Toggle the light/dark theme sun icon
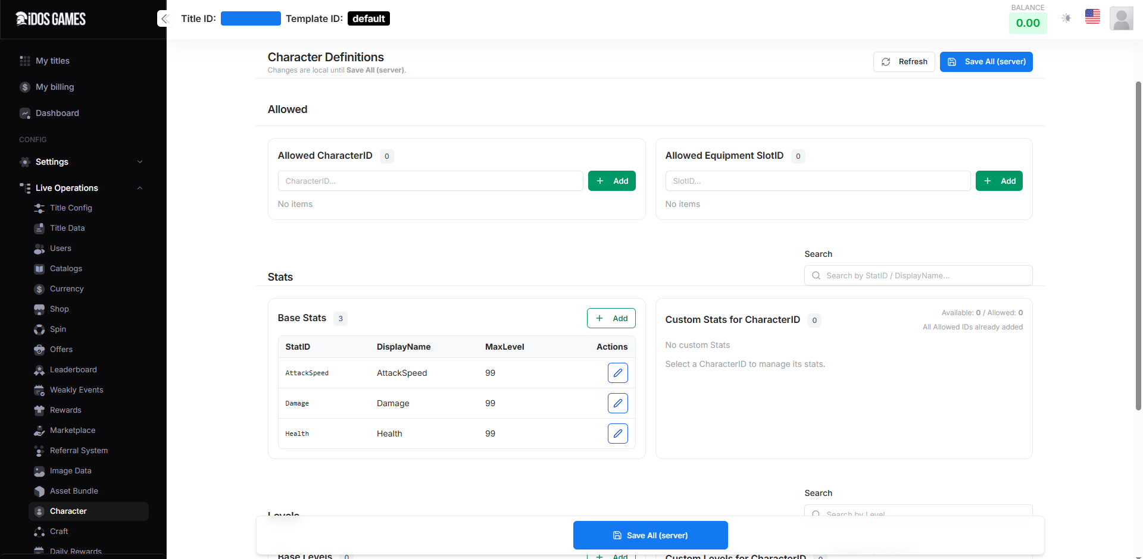 (x=1066, y=18)
